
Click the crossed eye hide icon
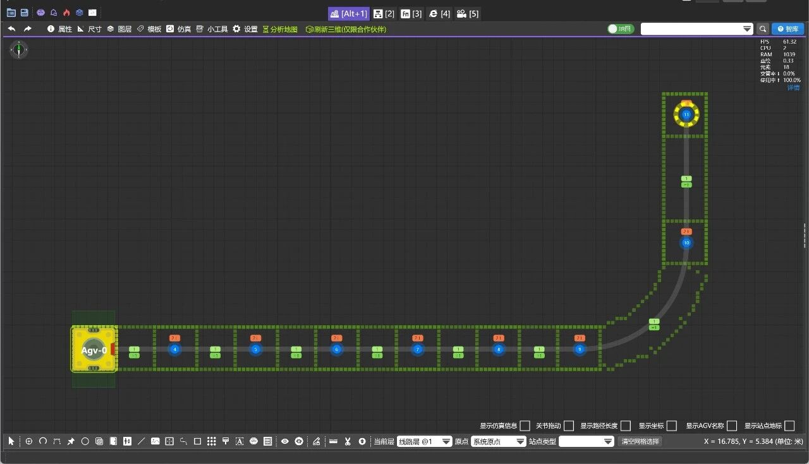(x=299, y=441)
